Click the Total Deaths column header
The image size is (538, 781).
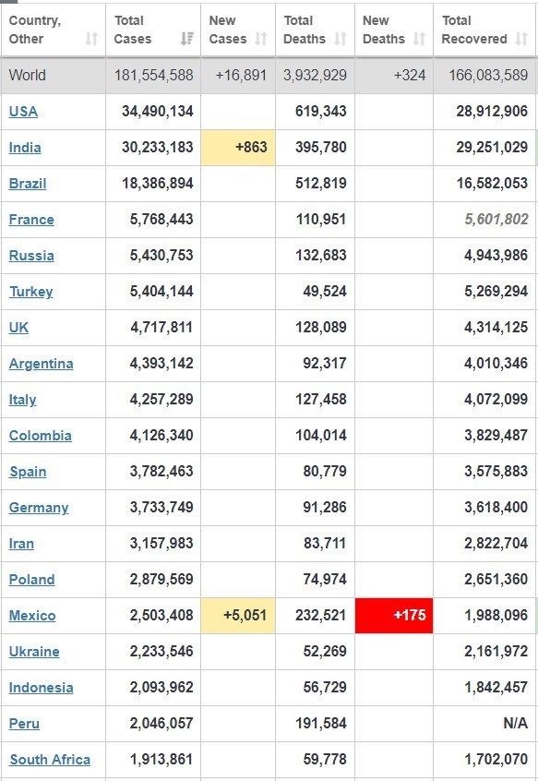(x=315, y=30)
